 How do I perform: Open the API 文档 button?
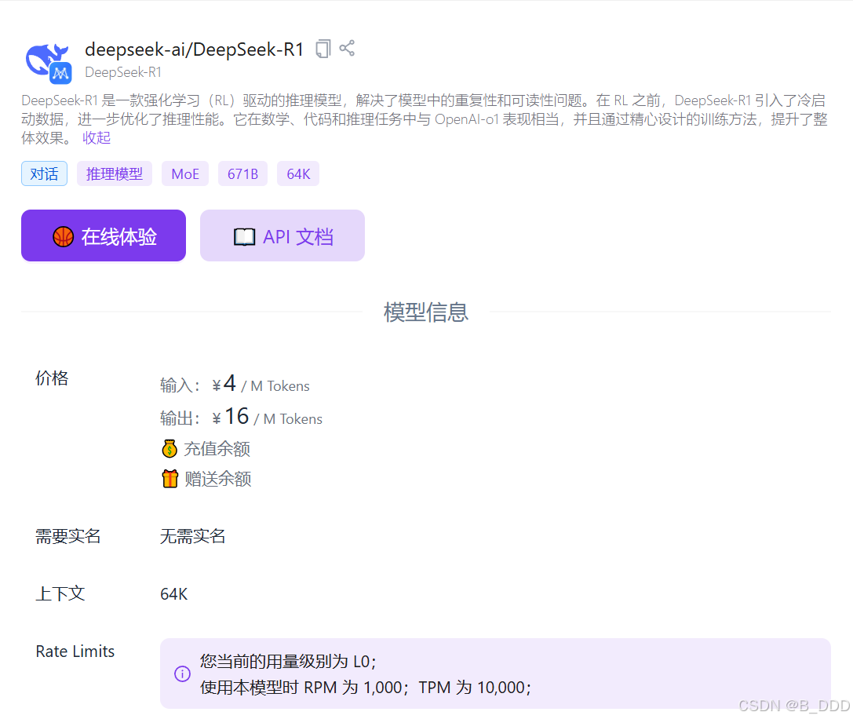click(x=283, y=235)
